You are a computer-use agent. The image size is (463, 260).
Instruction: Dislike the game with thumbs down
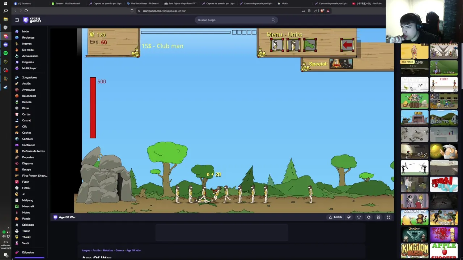pyautogui.click(x=349, y=217)
